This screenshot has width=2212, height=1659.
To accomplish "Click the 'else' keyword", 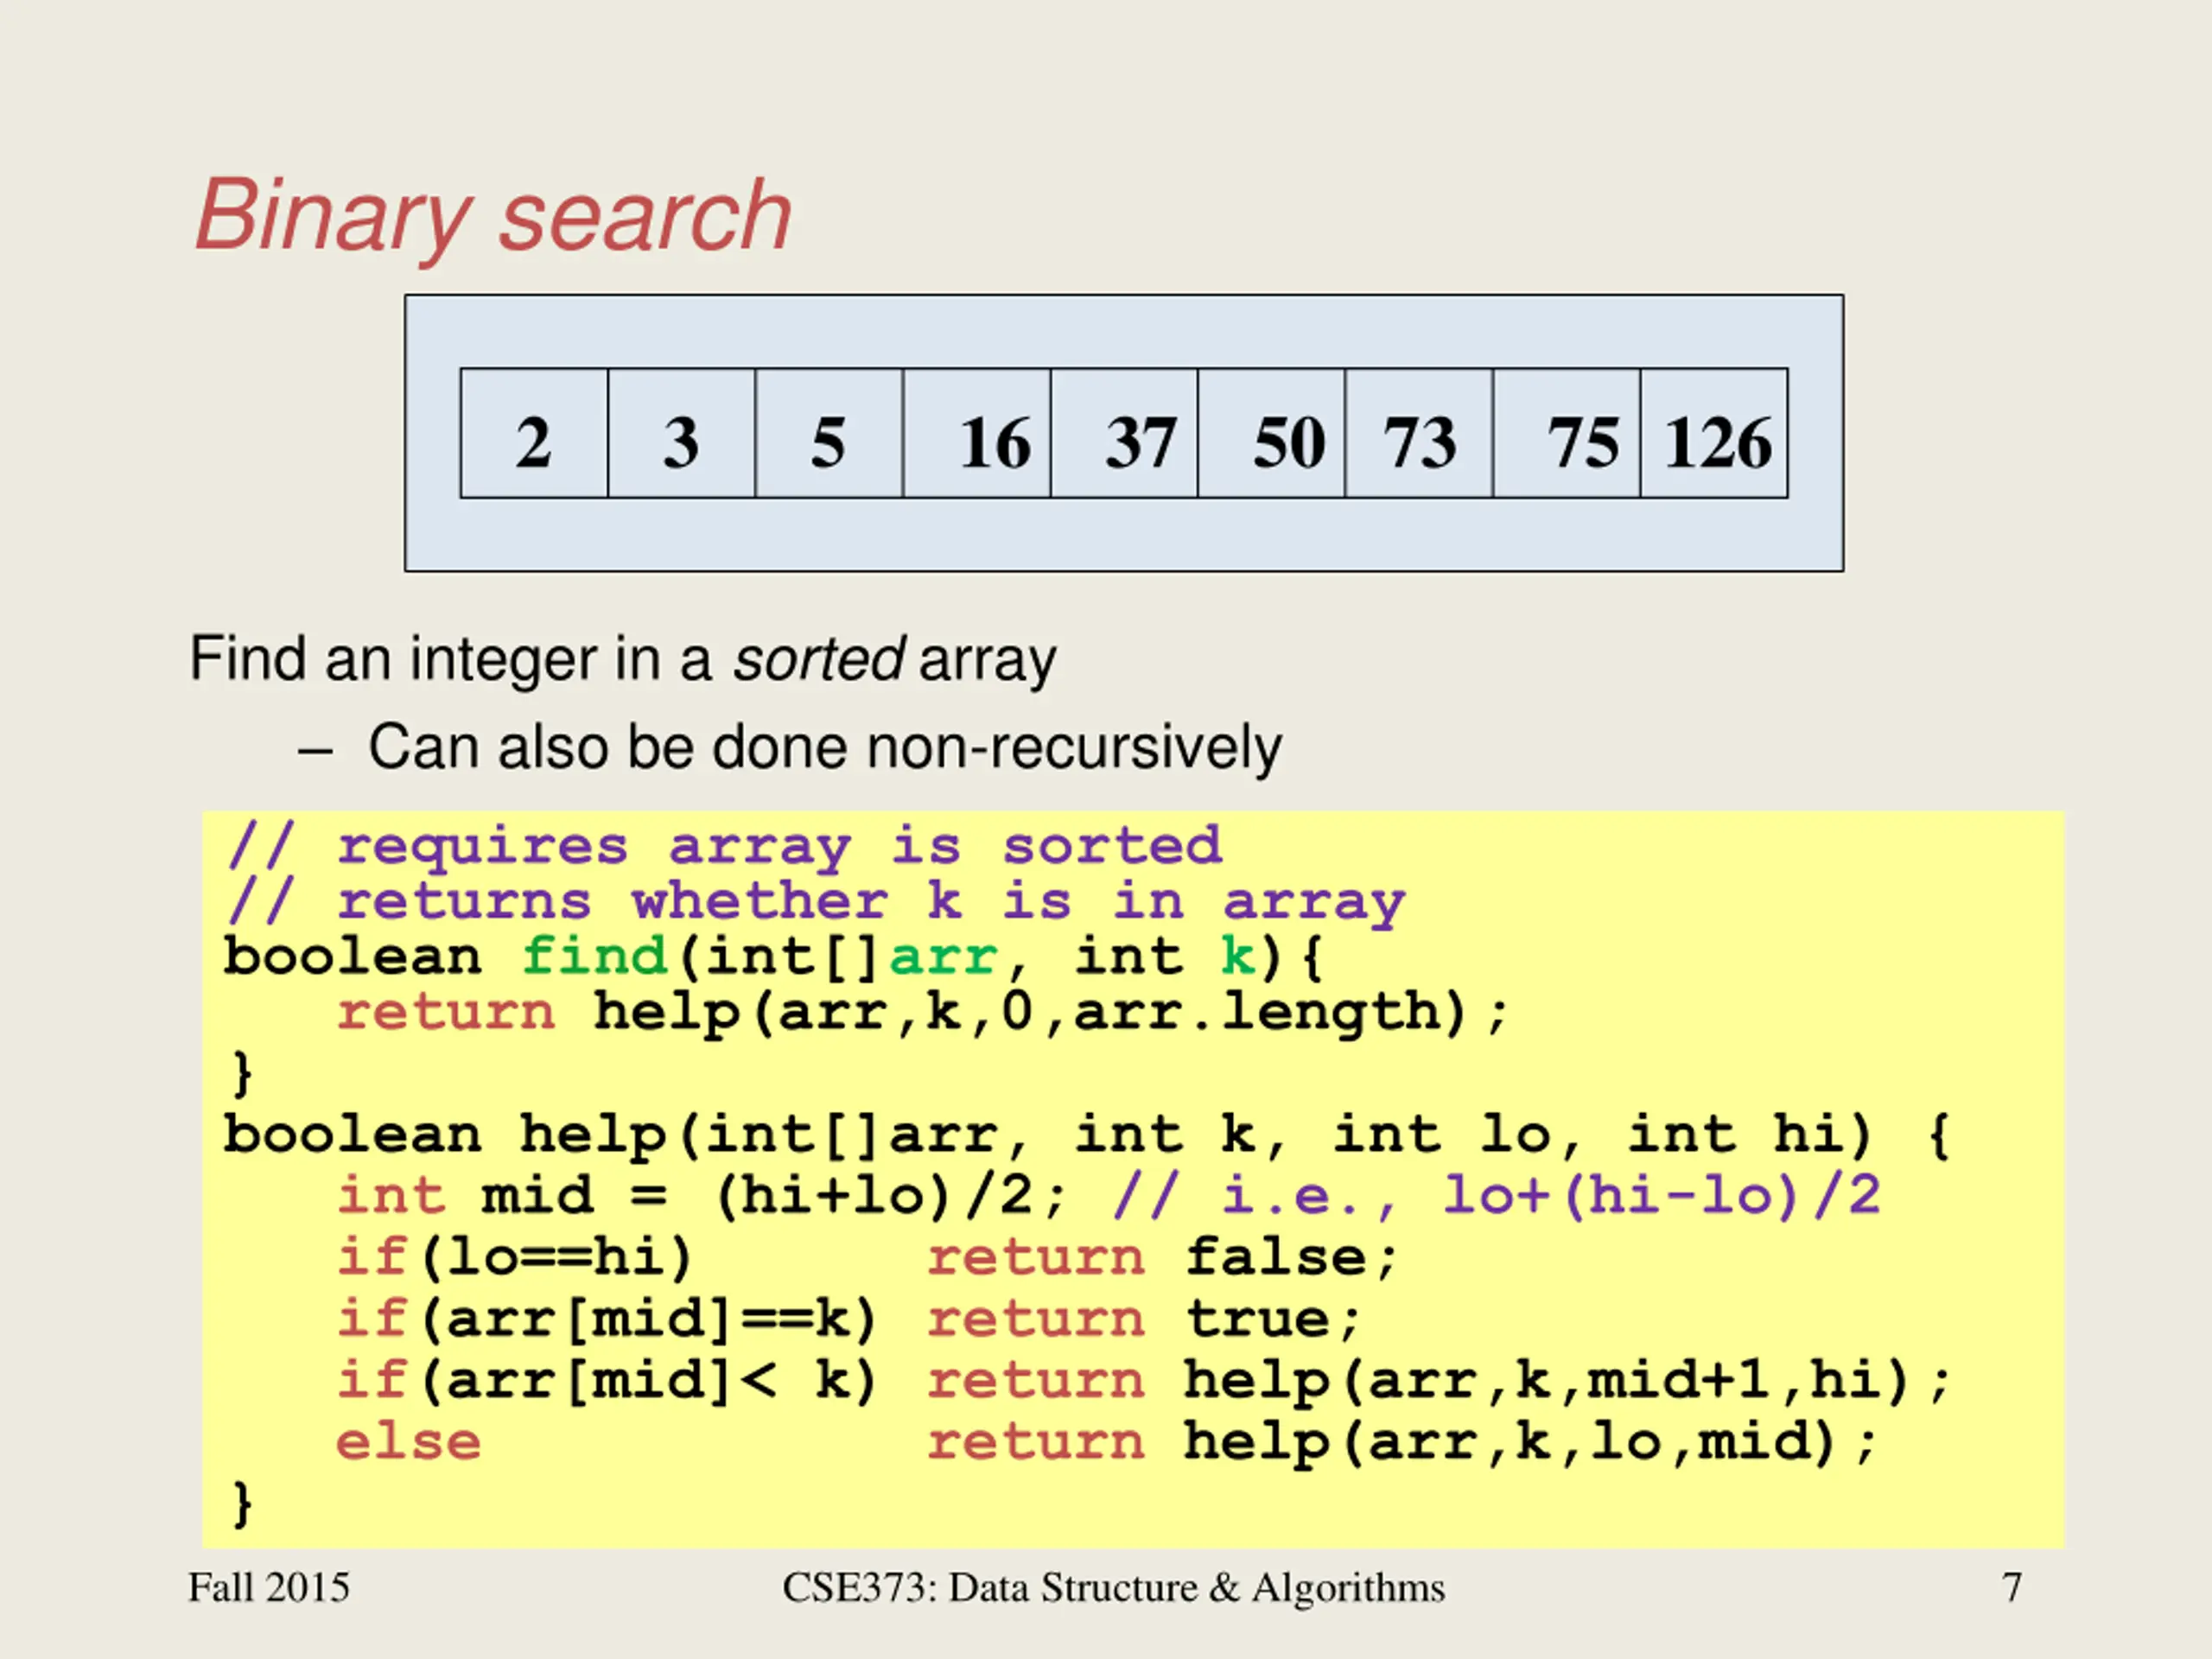I will (x=409, y=1443).
